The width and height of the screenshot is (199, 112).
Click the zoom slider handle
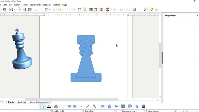click(x=186, y=111)
